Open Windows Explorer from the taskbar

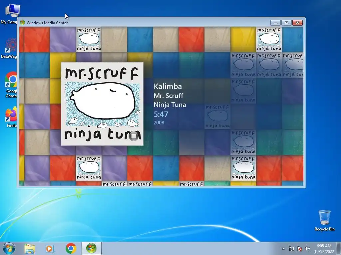[30, 249]
